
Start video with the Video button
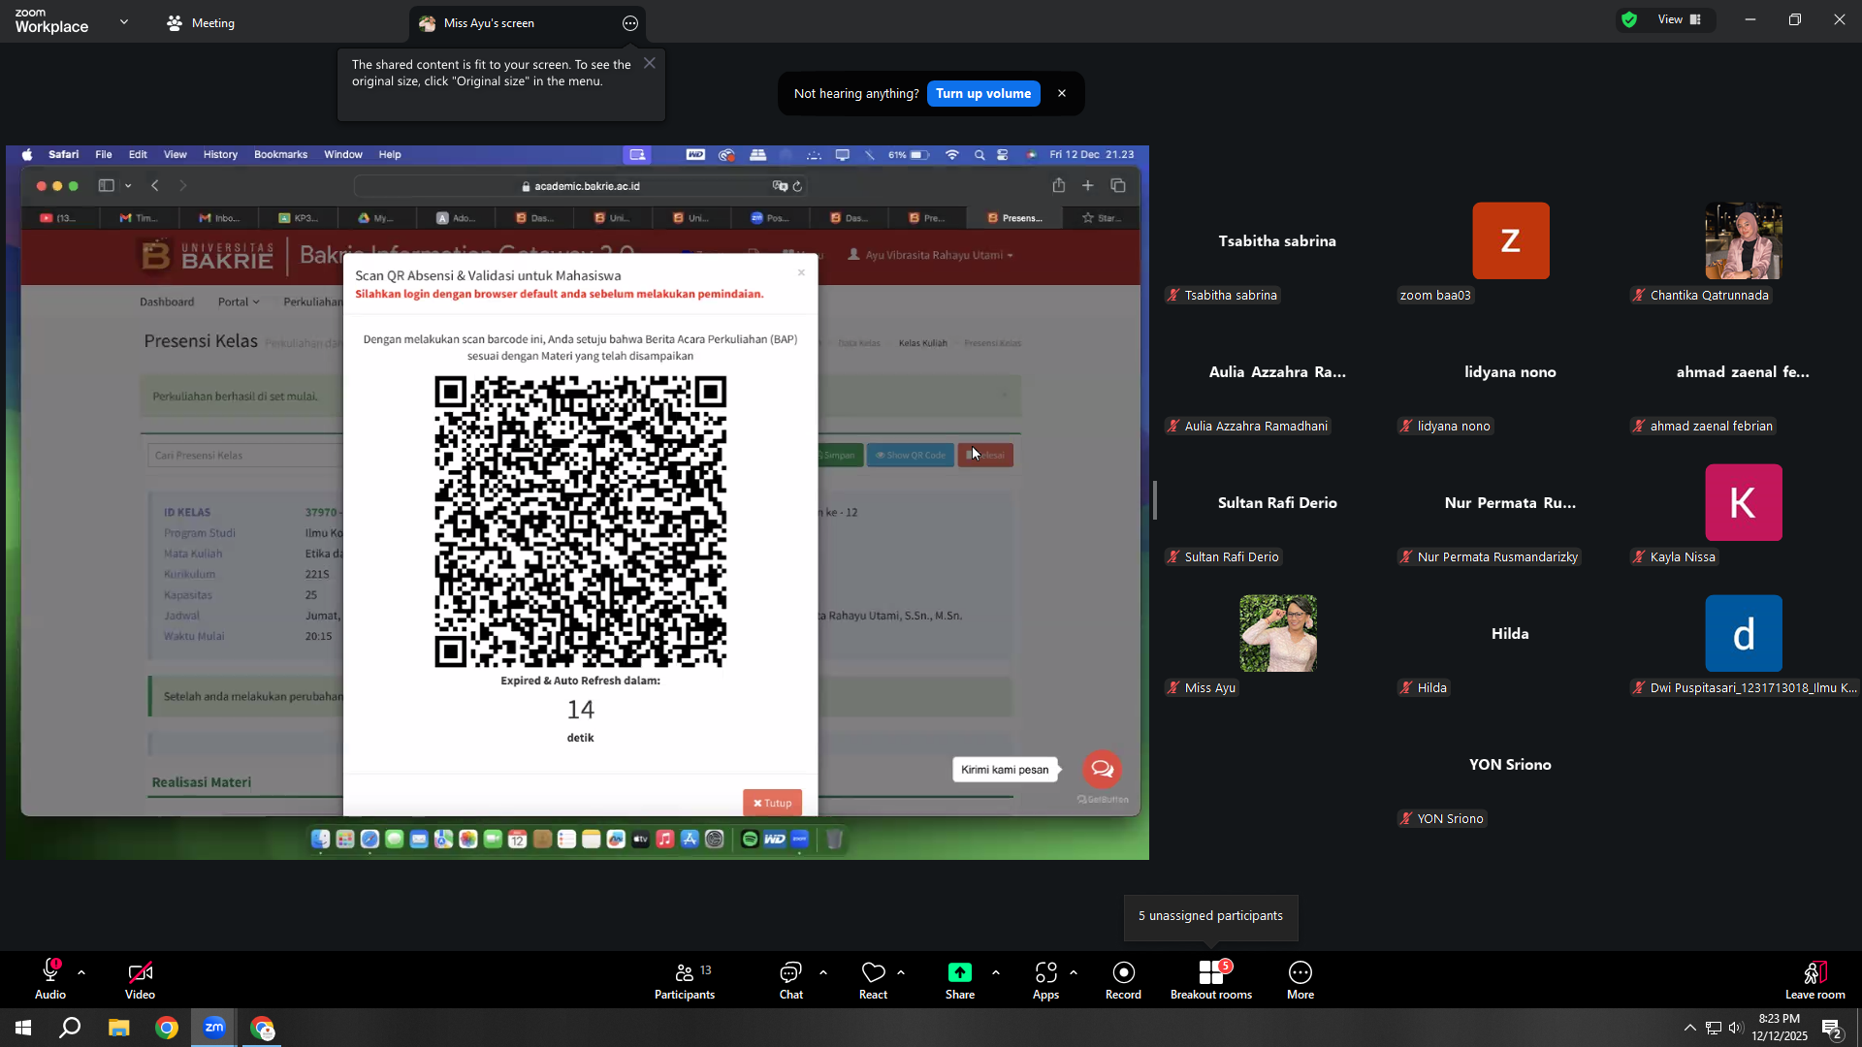[x=140, y=979]
